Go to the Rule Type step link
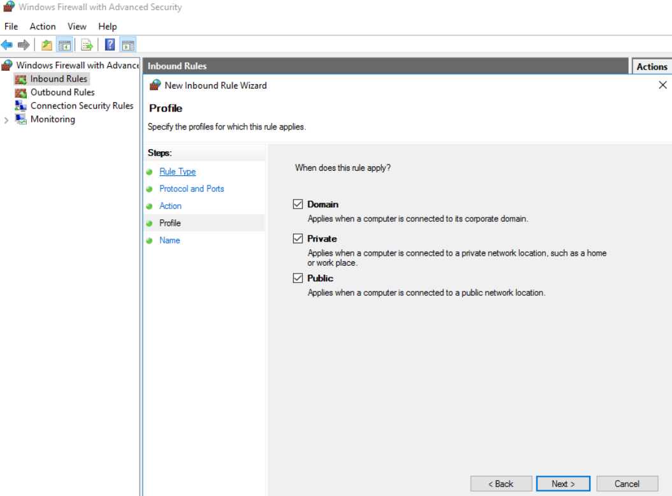 pos(177,171)
